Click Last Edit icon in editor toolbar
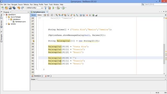 [45, 15]
